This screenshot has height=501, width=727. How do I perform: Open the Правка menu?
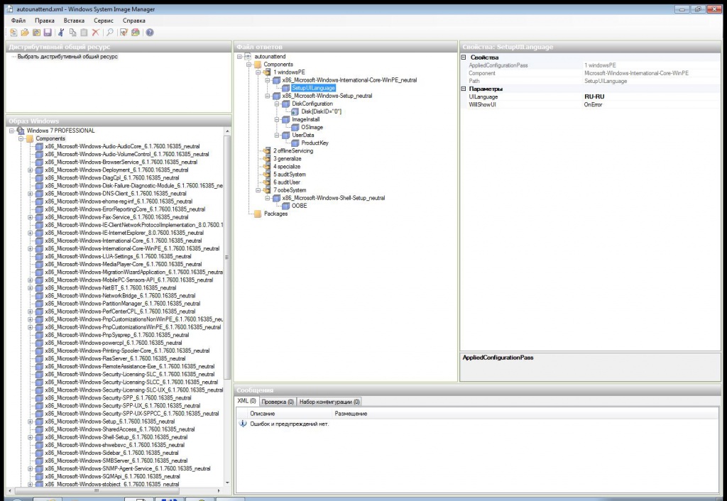point(45,21)
